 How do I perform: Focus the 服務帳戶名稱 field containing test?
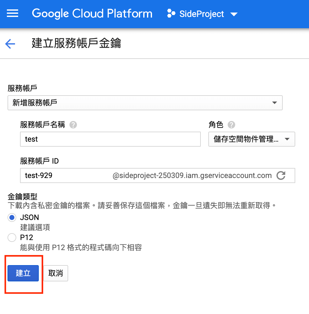tap(110, 139)
